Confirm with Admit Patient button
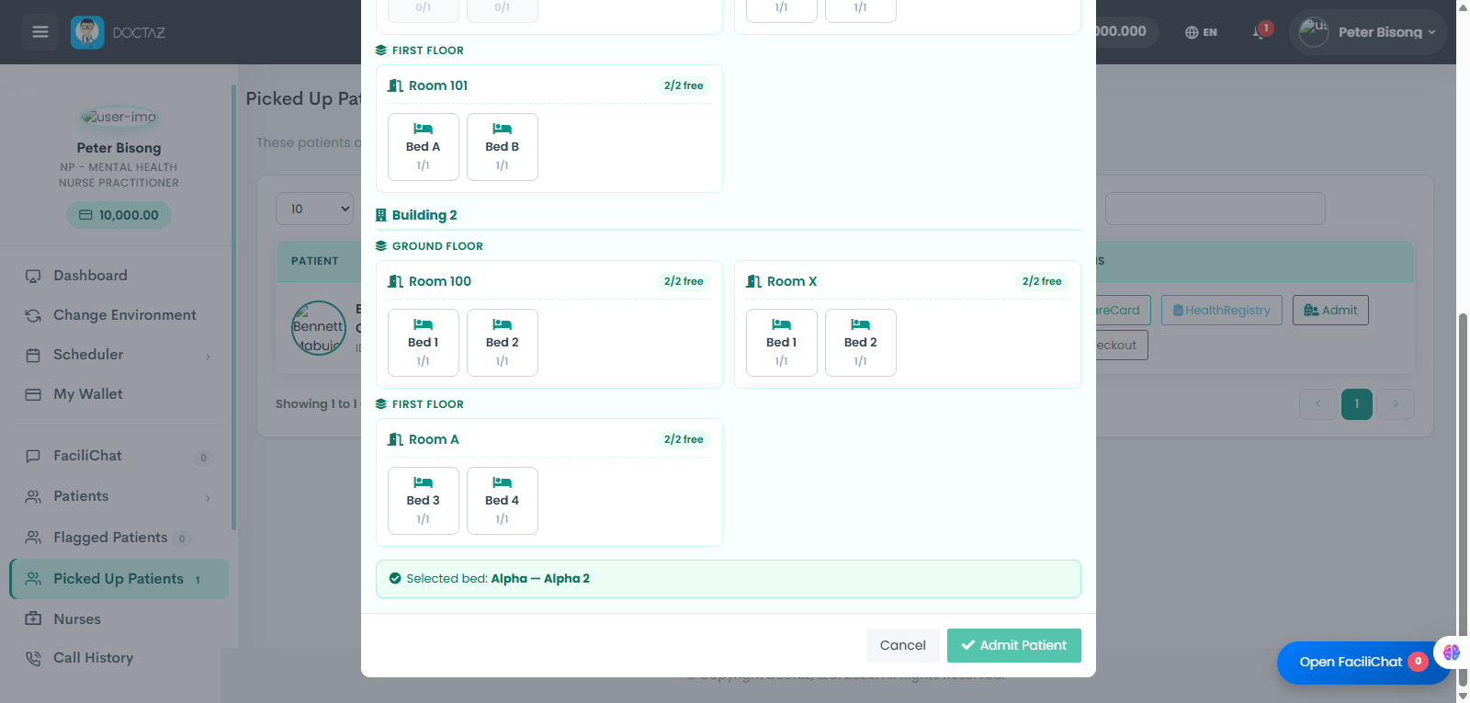This screenshot has height=703, width=1470. (1013, 645)
